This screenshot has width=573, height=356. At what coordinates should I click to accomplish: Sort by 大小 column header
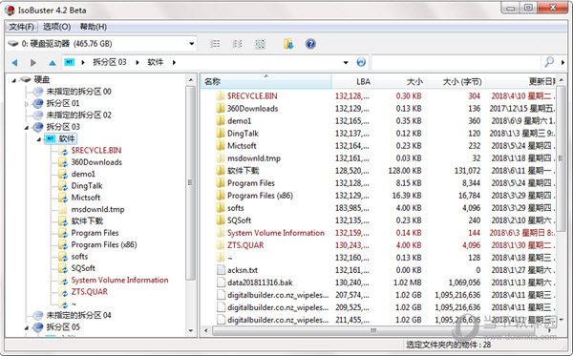[x=400, y=81]
